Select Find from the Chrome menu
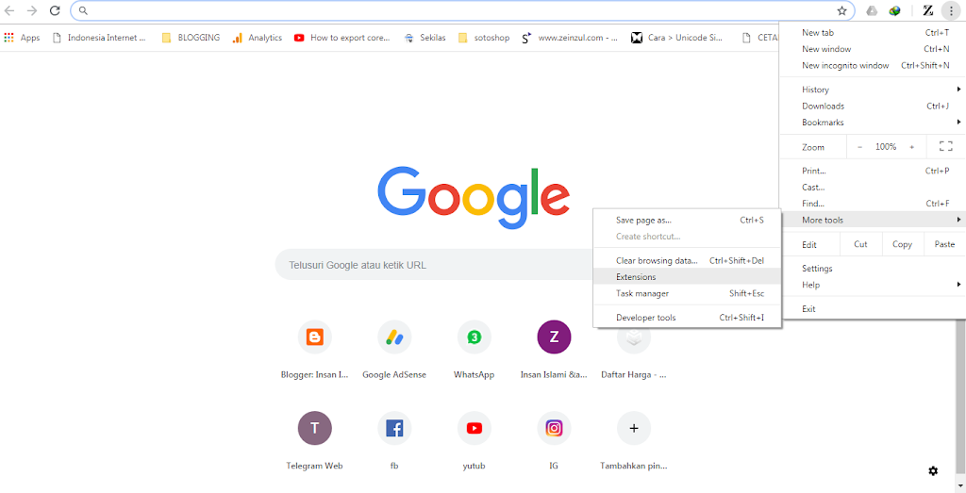This screenshot has height=493, width=966. [x=873, y=203]
